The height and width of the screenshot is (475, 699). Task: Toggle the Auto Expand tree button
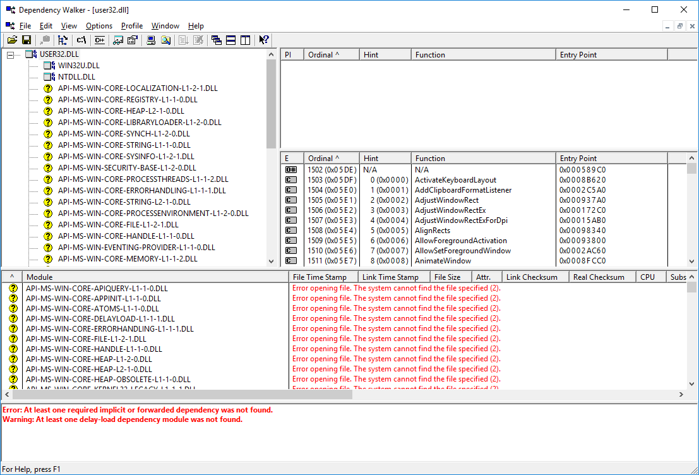click(x=63, y=40)
